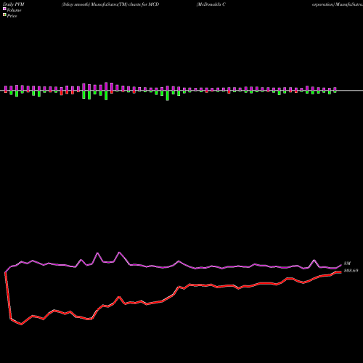Click the '3M' volume line end label
363x363 pixels.
click(x=347, y=264)
